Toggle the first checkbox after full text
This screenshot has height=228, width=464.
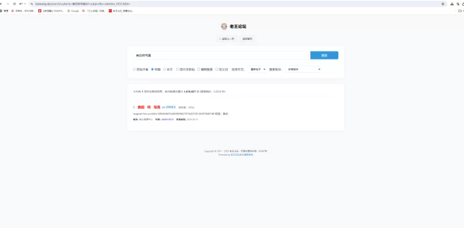coord(177,69)
